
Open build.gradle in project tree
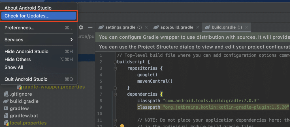(24, 101)
